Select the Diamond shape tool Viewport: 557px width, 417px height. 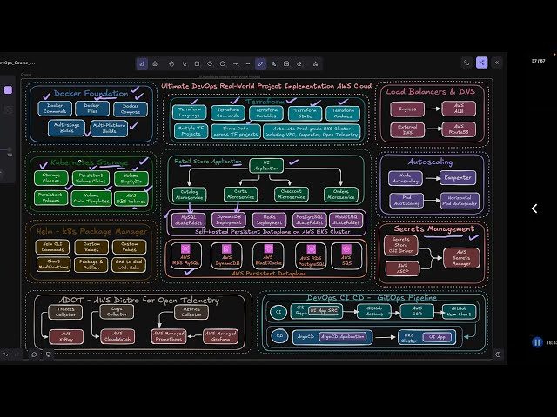pos(210,63)
